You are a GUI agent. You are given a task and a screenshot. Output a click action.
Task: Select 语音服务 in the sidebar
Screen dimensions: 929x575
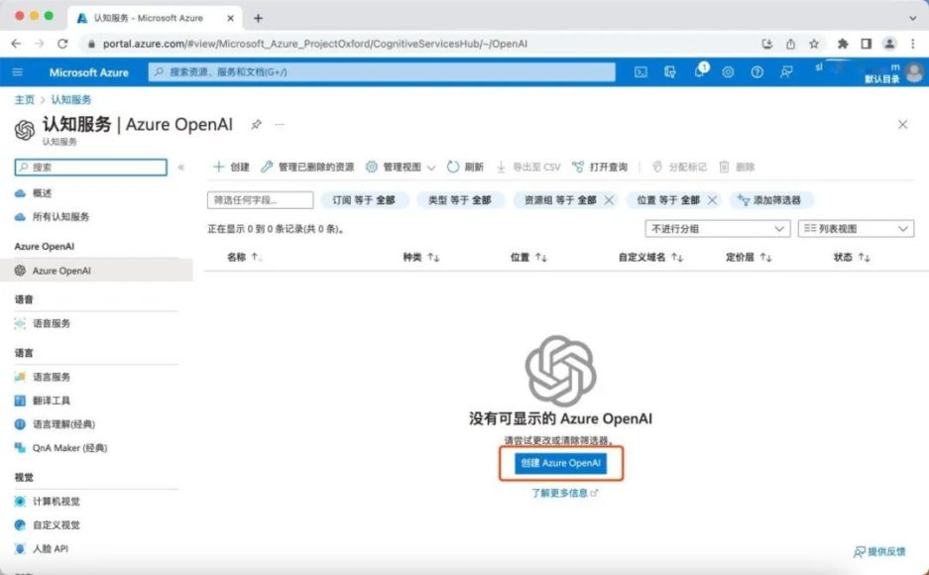click(51, 323)
